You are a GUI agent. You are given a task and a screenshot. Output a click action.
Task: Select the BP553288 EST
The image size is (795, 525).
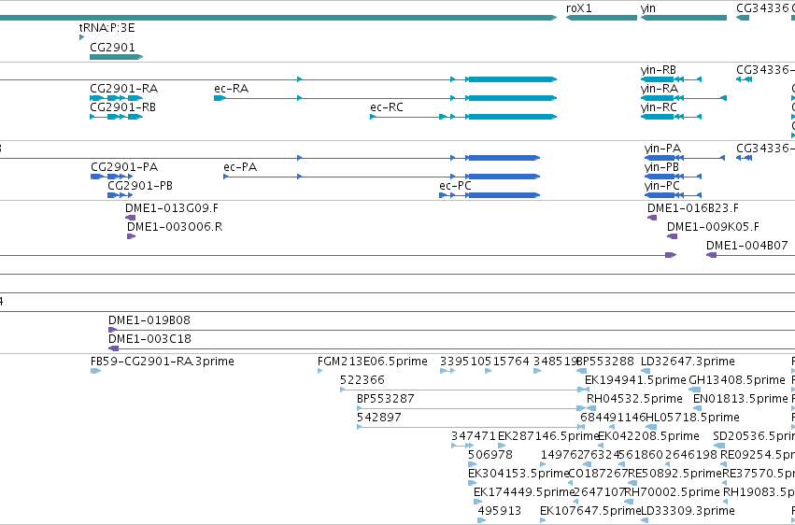(x=580, y=371)
